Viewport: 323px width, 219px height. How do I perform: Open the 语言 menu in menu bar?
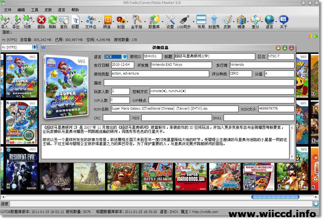pos(61,10)
